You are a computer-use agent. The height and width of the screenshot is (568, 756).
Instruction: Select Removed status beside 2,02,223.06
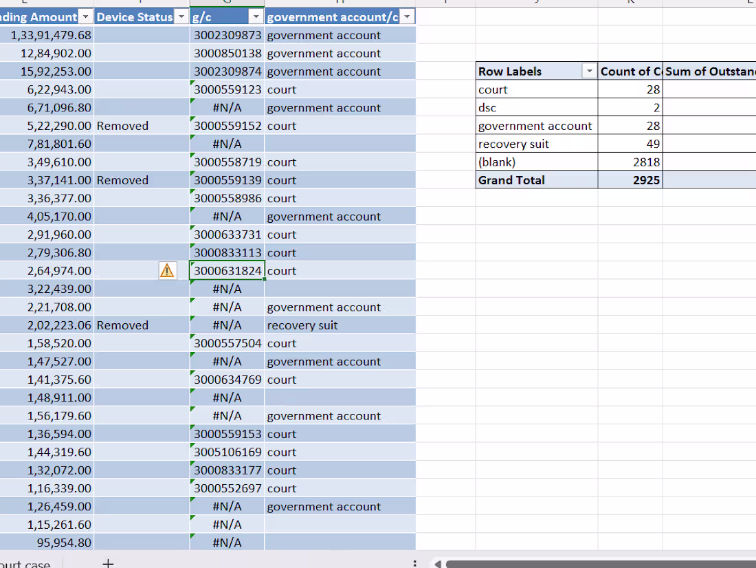click(142, 325)
